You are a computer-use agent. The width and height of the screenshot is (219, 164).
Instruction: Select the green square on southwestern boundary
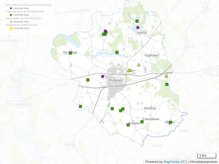coord(80,106)
